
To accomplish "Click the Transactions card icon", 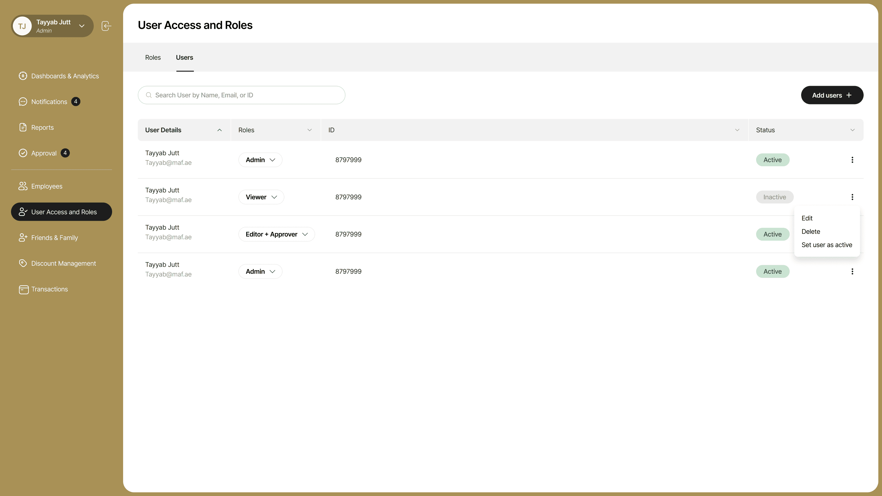I will 24,290.
